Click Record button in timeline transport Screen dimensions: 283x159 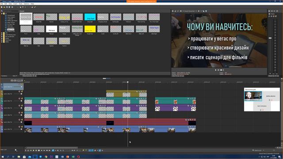point(26,150)
